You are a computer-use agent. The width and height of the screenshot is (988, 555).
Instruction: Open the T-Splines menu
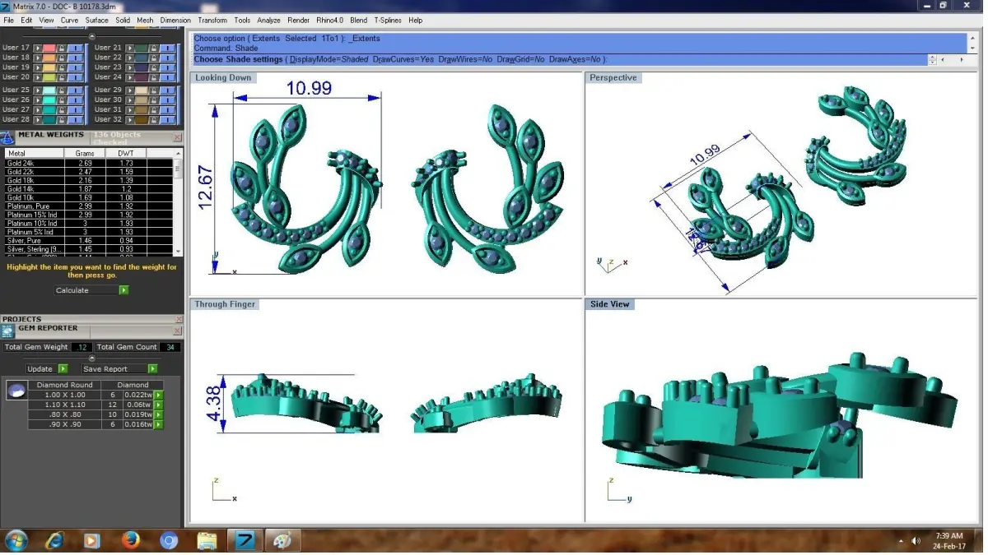388,20
